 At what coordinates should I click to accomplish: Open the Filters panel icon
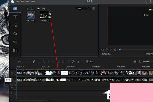tap(15, 25)
